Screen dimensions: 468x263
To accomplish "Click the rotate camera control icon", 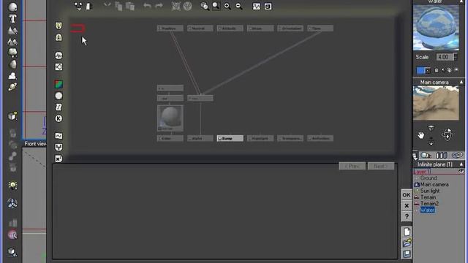I will [447, 134].
